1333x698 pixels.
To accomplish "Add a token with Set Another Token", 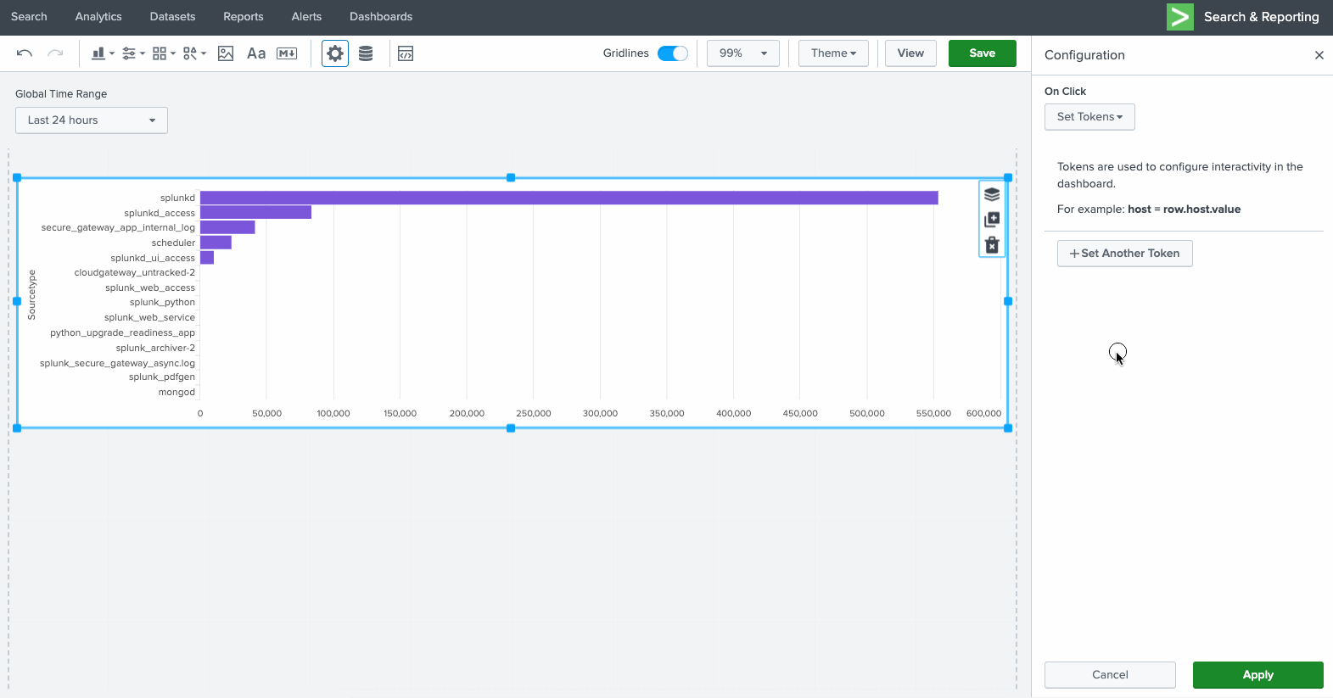I will (1124, 254).
